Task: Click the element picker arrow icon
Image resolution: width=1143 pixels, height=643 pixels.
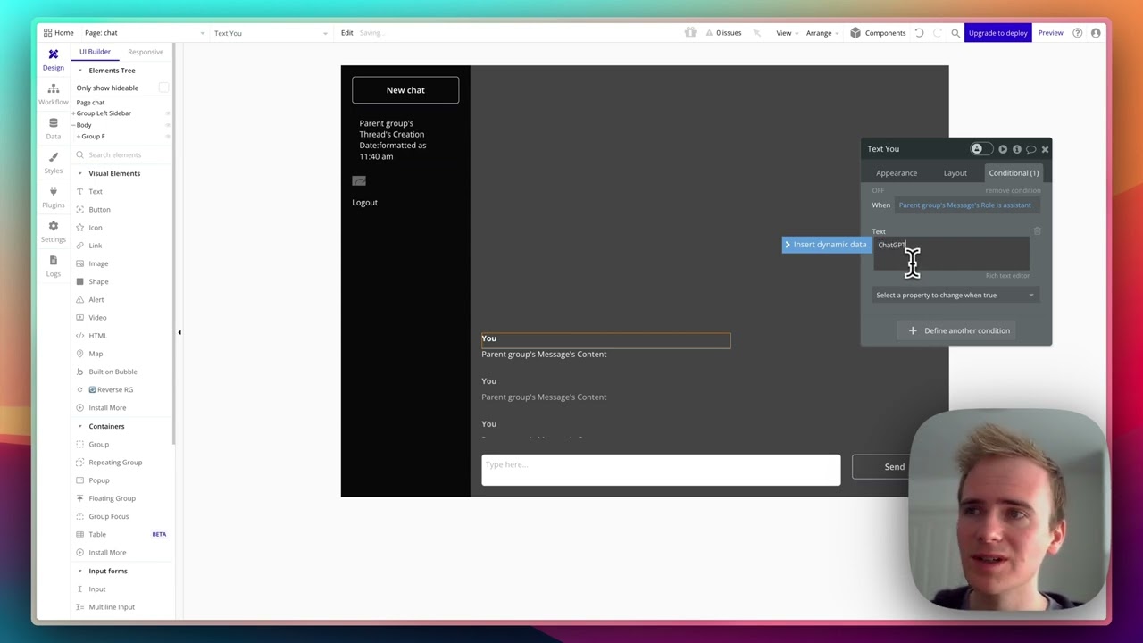Action: point(756,33)
